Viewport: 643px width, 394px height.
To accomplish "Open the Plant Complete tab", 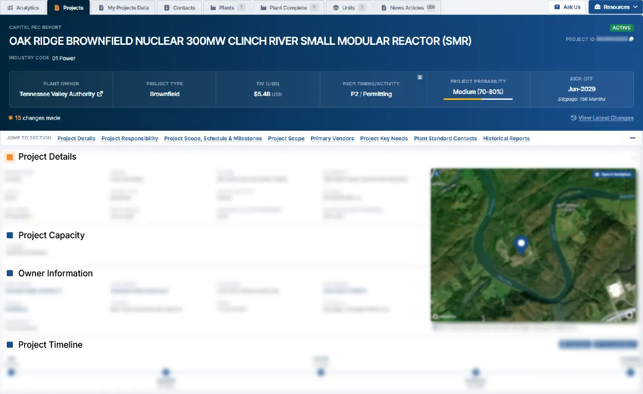I will pyautogui.click(x=288, y=8).
